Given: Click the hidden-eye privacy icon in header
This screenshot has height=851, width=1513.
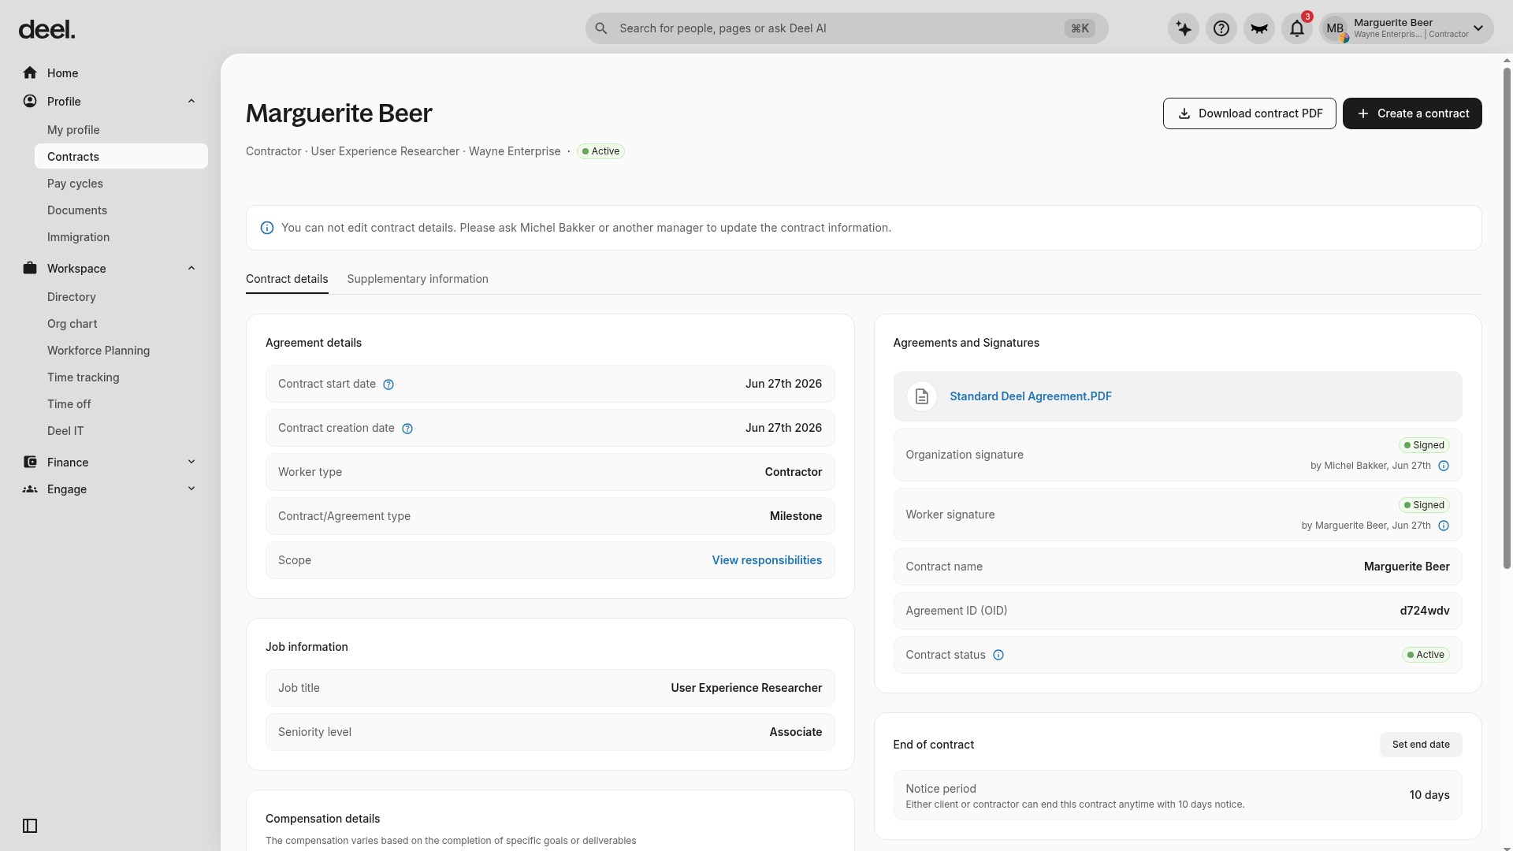Looking at the screenshot, I should pos(1259,28).
